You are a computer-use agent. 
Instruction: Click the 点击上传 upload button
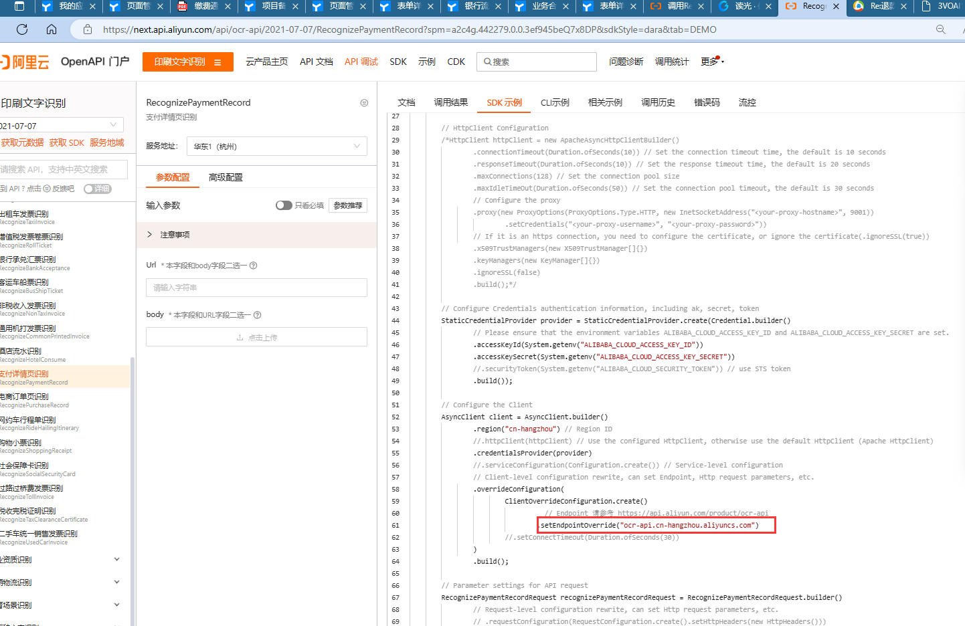[x=256, y=337]
